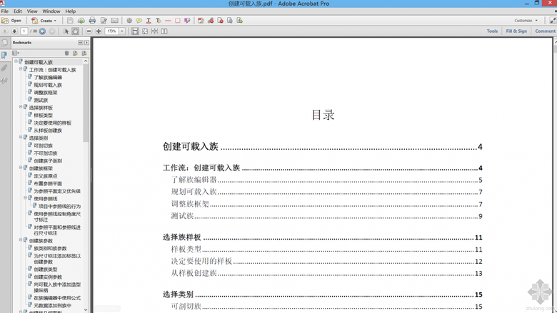Select the Hand pan tool
The width and height of the screenshot is (557, 313).
point(76,31)
